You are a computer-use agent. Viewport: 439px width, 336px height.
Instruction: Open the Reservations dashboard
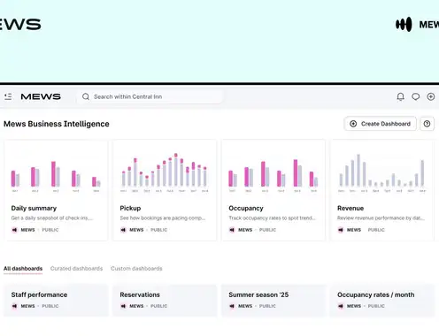(165, 301)
